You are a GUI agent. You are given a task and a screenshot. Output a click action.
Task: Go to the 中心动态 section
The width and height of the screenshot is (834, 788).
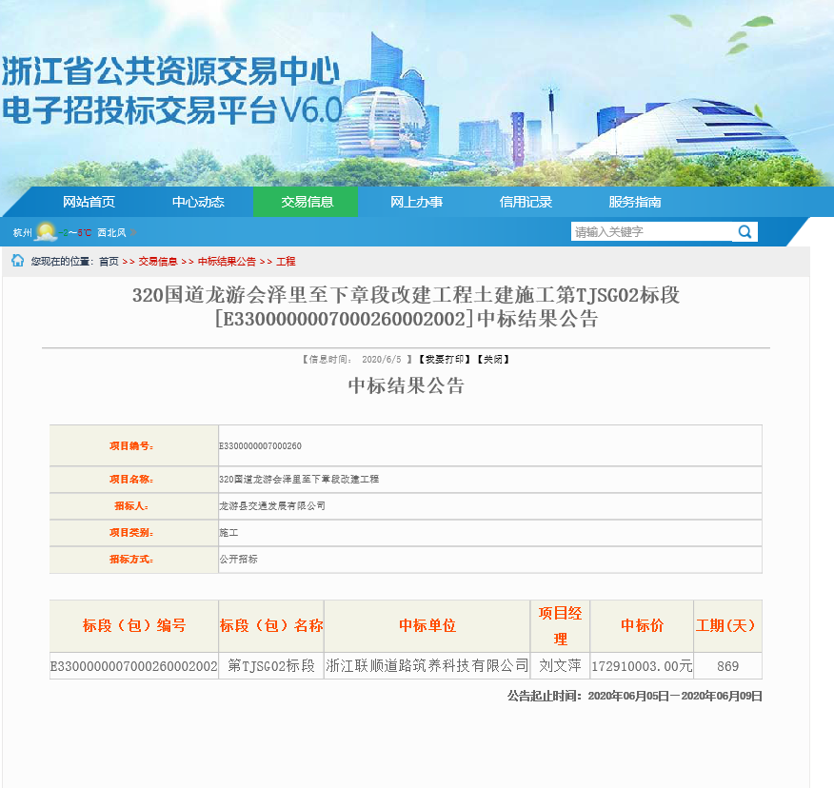198,202
